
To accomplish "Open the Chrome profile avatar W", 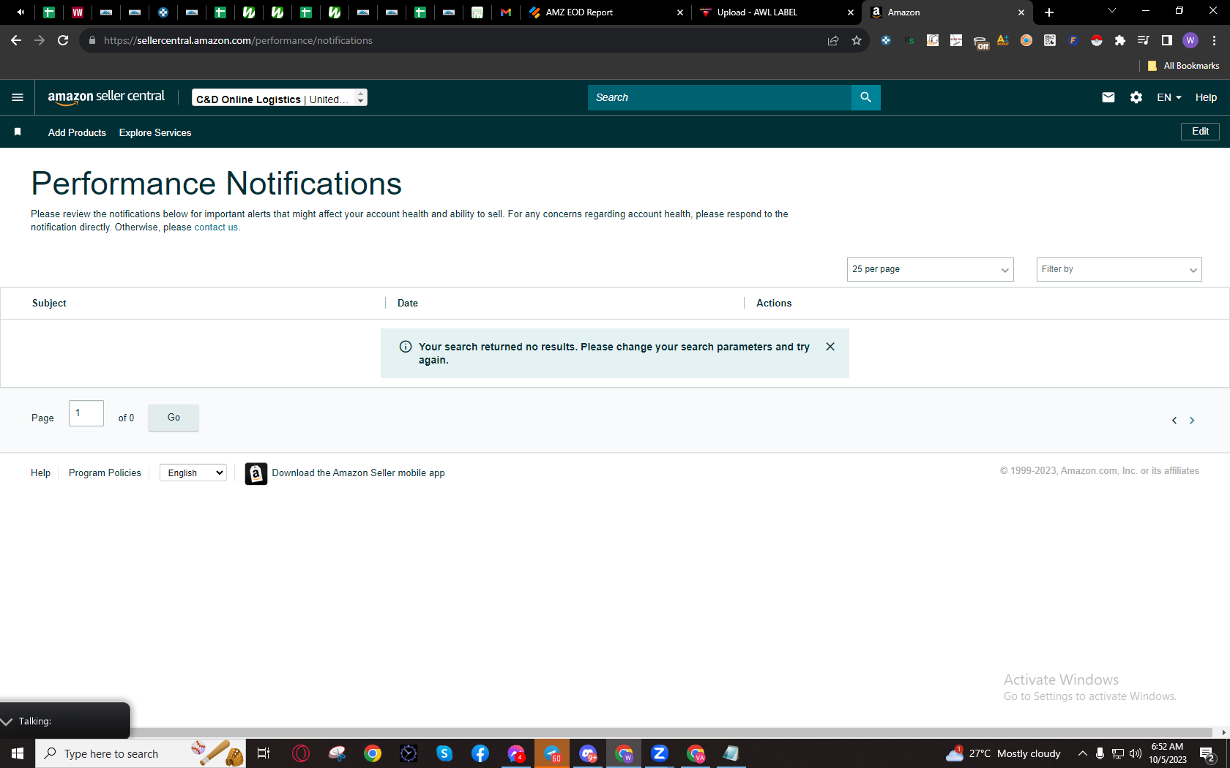I will [x=1190, y=40].
